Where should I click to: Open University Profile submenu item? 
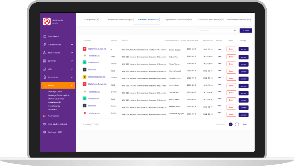[56, 99]
